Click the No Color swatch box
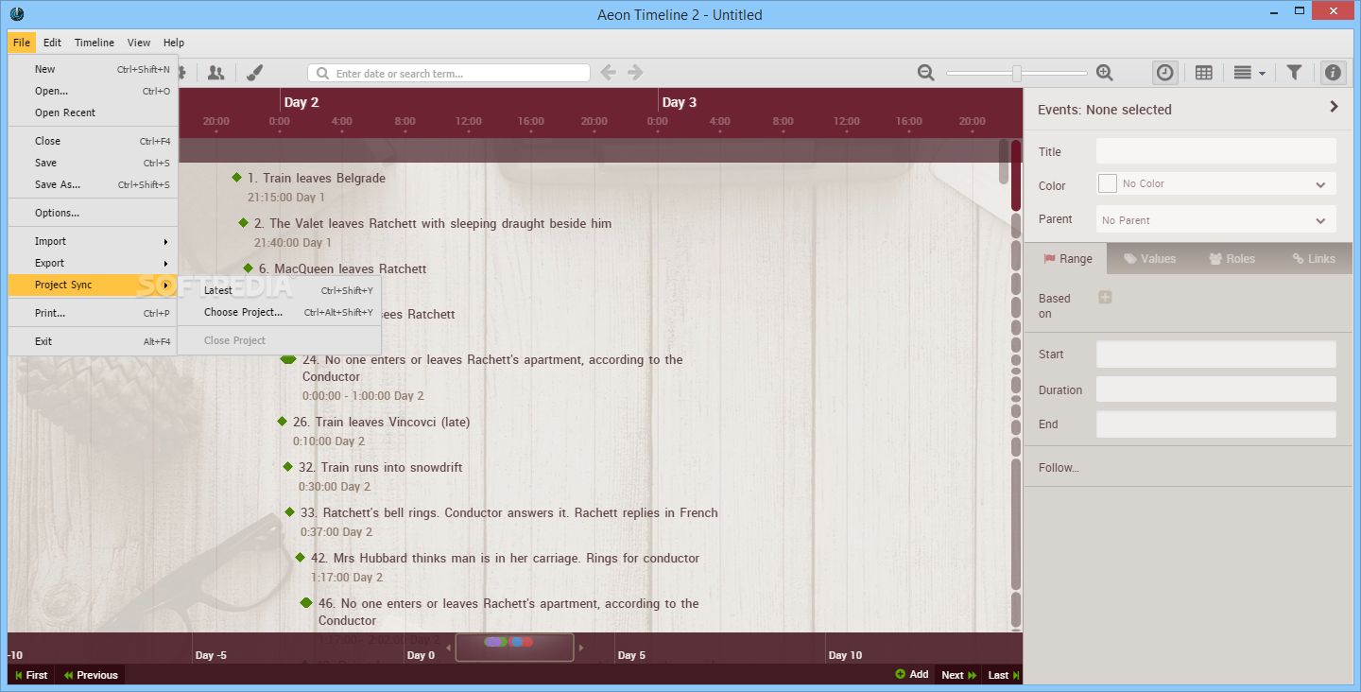This screenshot has height=692, width=1361. (1108, 183)
